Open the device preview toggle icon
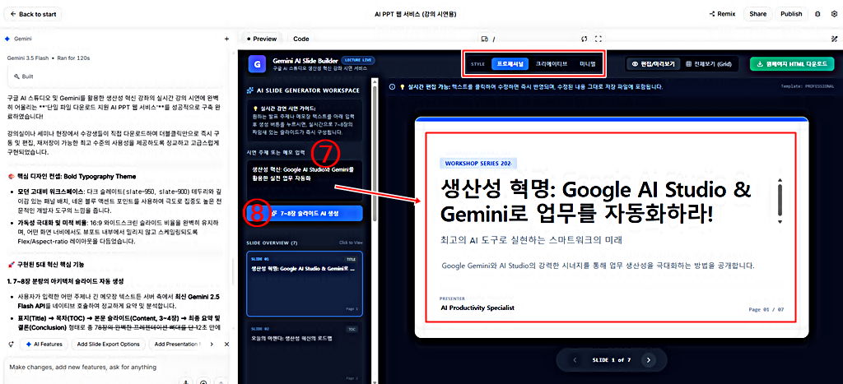Viewport: 843px width, 384px height. click(484, 39)
